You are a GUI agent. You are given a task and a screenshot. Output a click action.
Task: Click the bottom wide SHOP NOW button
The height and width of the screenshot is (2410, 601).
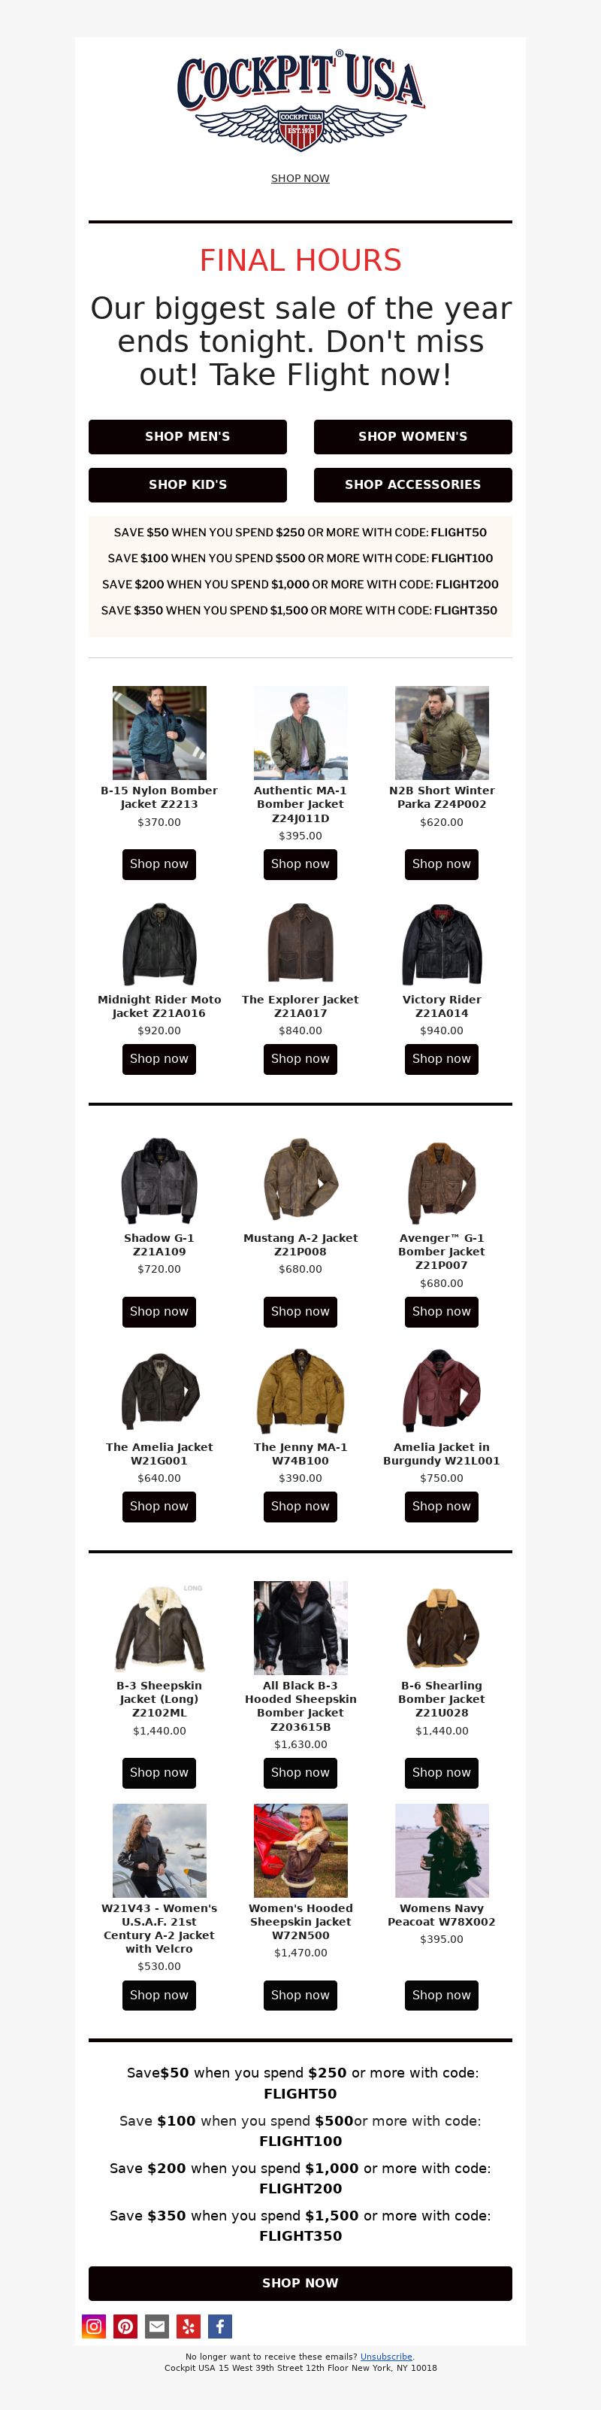300,2283
